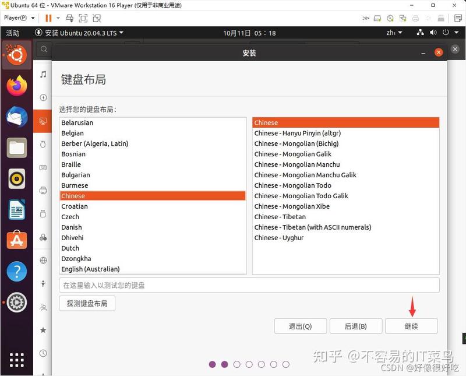Open the 活动 activities overview
This screenshot has width=466, height=376.
(13, 33)
